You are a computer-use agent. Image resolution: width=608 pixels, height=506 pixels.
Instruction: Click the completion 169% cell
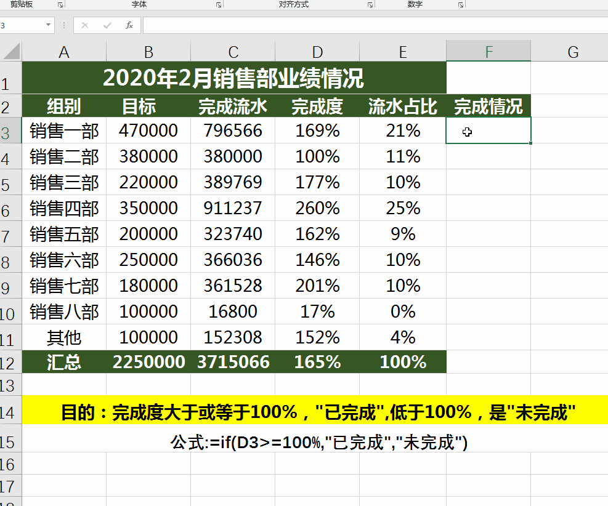[x=318, y=131]
